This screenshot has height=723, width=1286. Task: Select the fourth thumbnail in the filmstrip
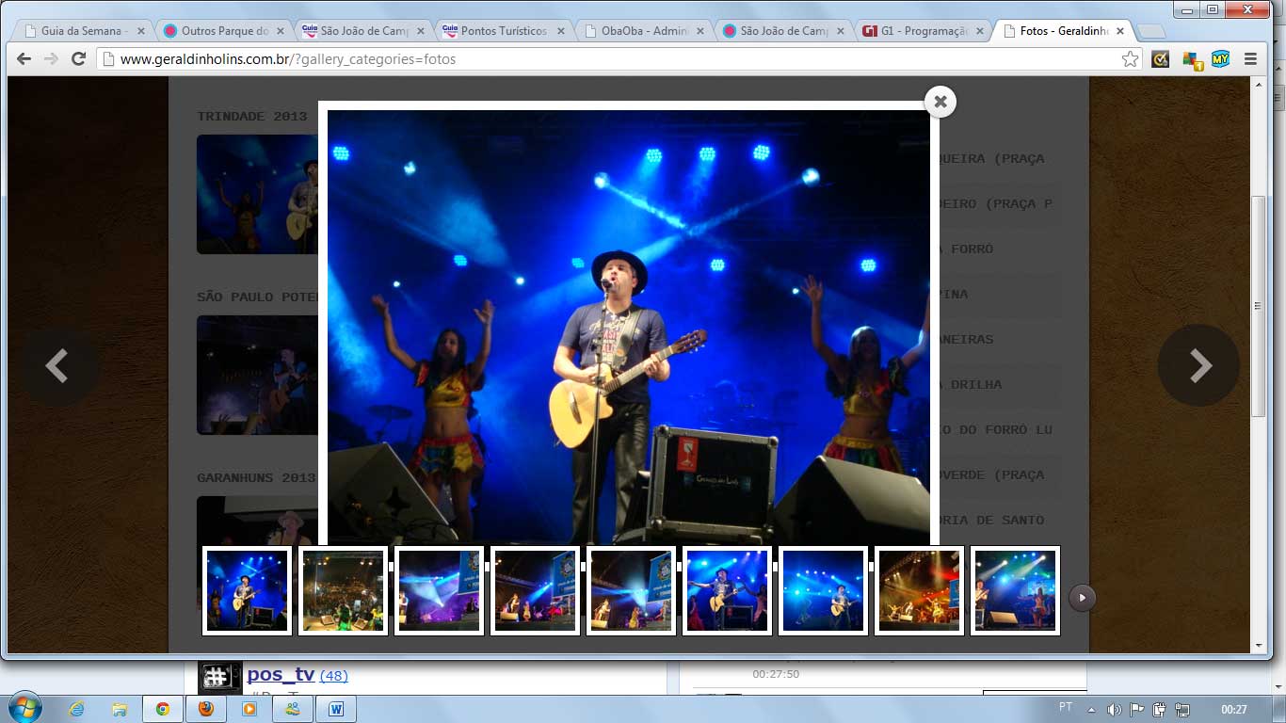(535, 590)
